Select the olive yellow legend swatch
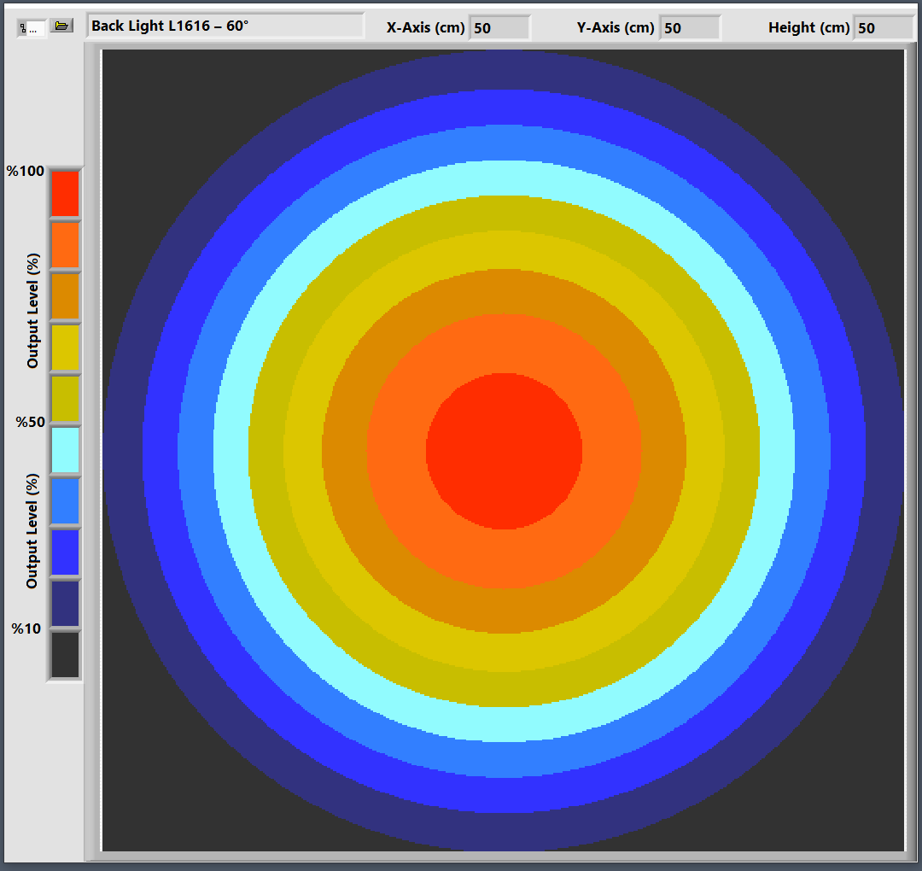The image size is (922, 871). [x=65, y=399]
